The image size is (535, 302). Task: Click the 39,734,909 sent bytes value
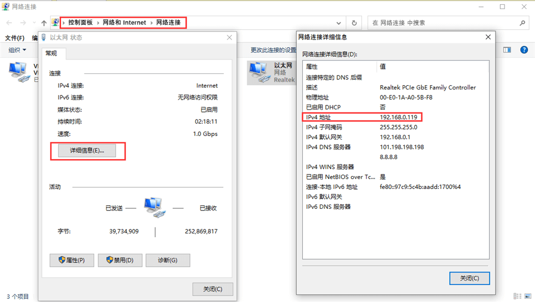click(x=124, y=231)
